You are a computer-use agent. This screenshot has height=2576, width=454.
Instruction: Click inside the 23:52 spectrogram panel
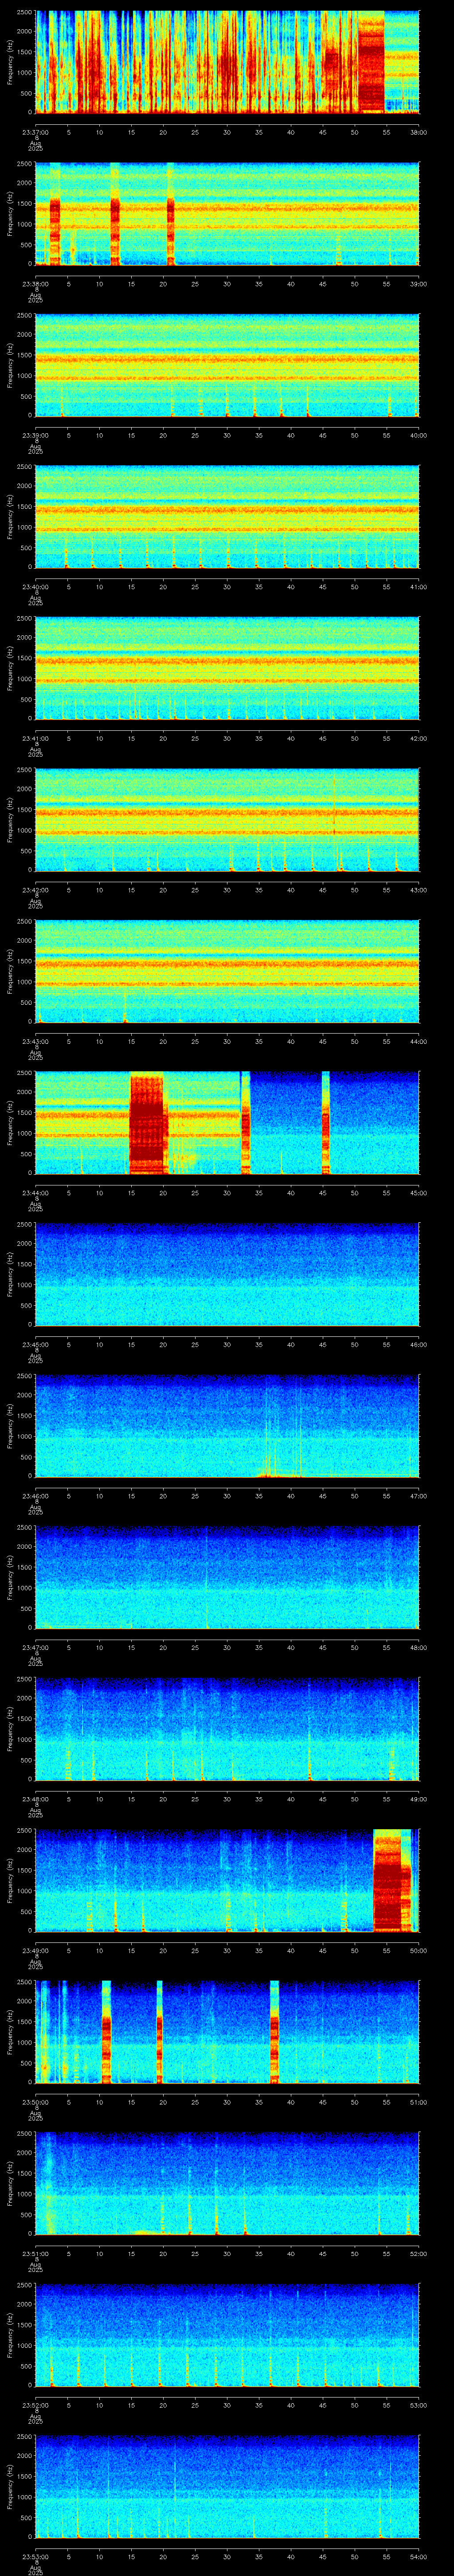pyautogui.click(x=227, y=2335)
